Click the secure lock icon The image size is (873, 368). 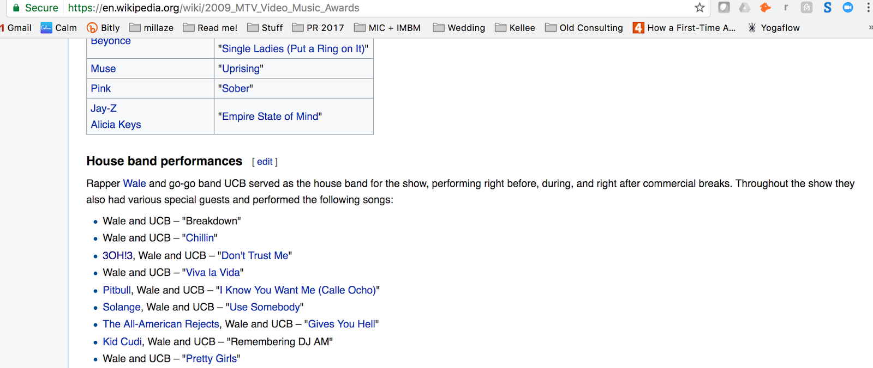(x=16, y=8)
